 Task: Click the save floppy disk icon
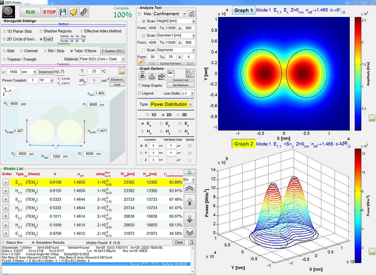click(63, 12)
